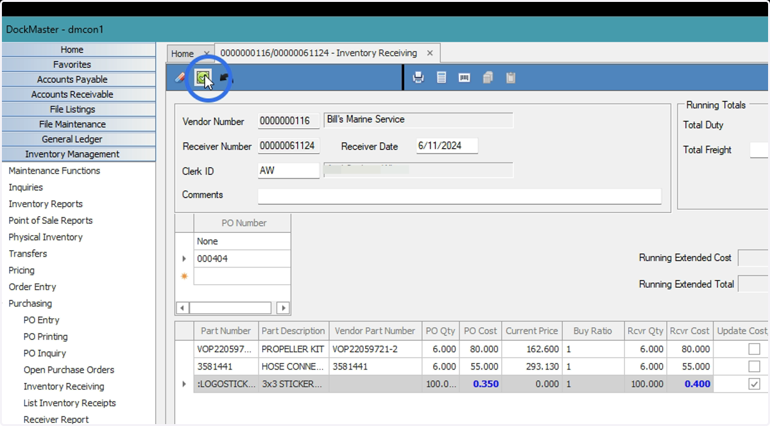Click the black back arrow toolbar icon

tap(224, 78)
